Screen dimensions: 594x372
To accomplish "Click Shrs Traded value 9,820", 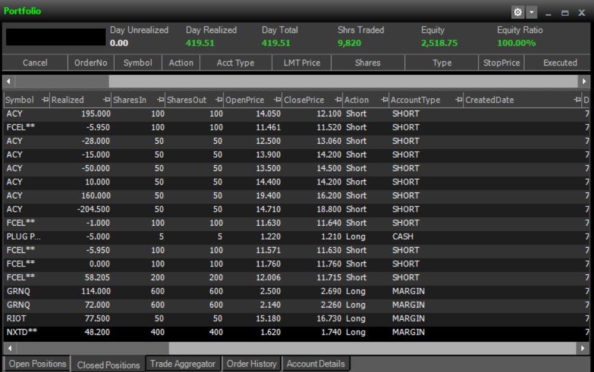I will pyautogui.click(x=349, y=43).
